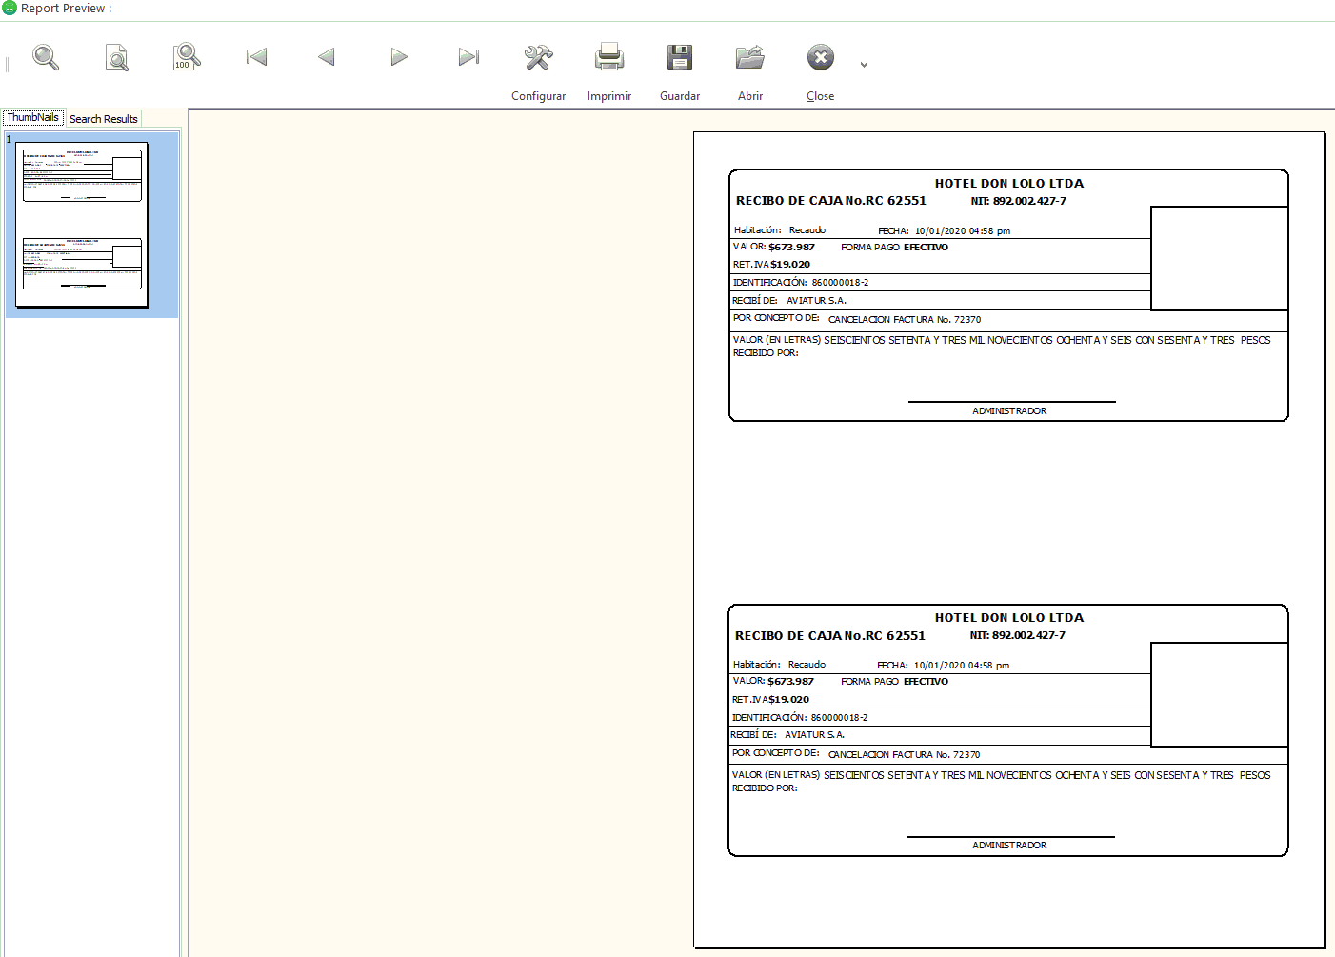The image size is (1335, 957).
Task: Switch to the ThumbNails tab
Action: [33, 118]
